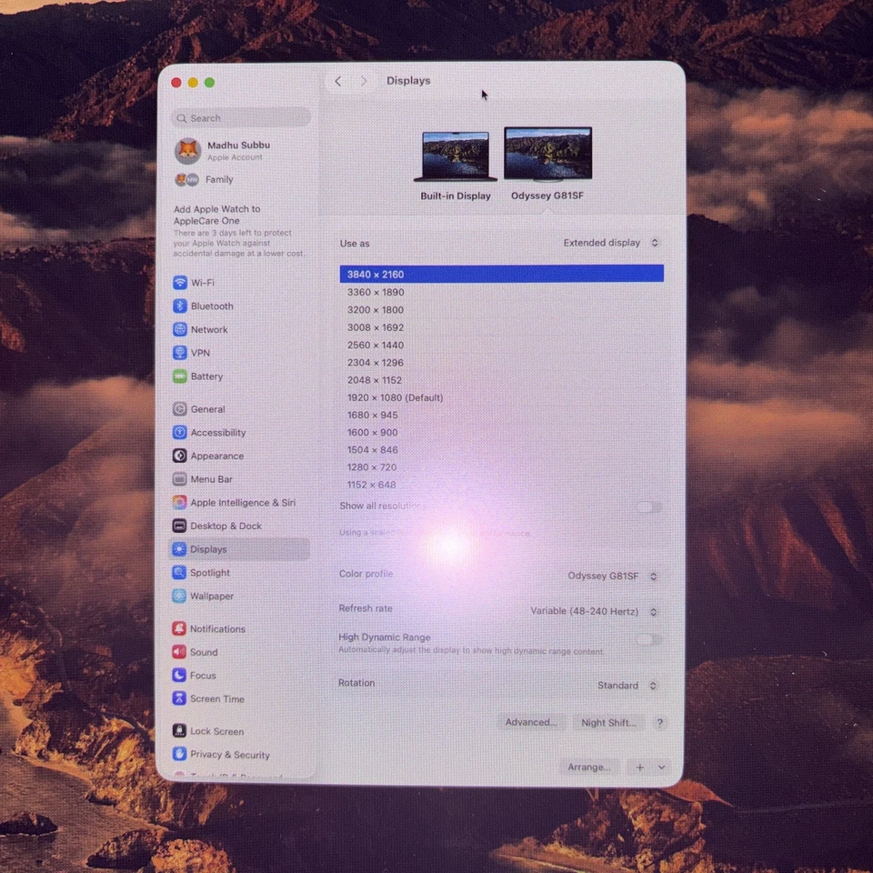
Task: Select Wallpaper icon in sidebar
Action: 179,597
